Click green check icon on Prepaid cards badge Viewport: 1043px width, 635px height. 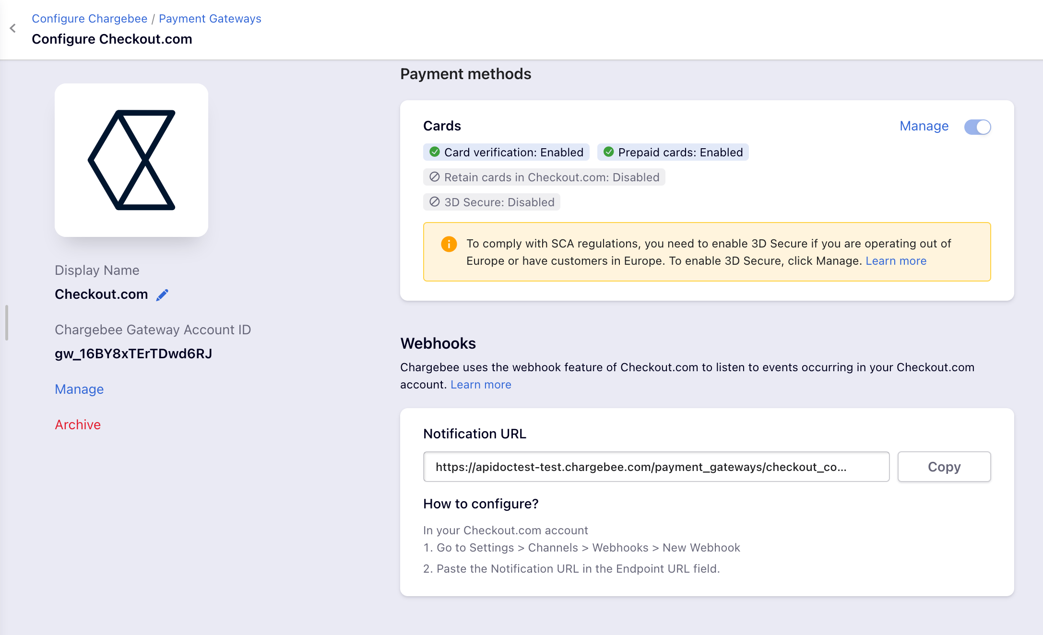tap(609, 152)
